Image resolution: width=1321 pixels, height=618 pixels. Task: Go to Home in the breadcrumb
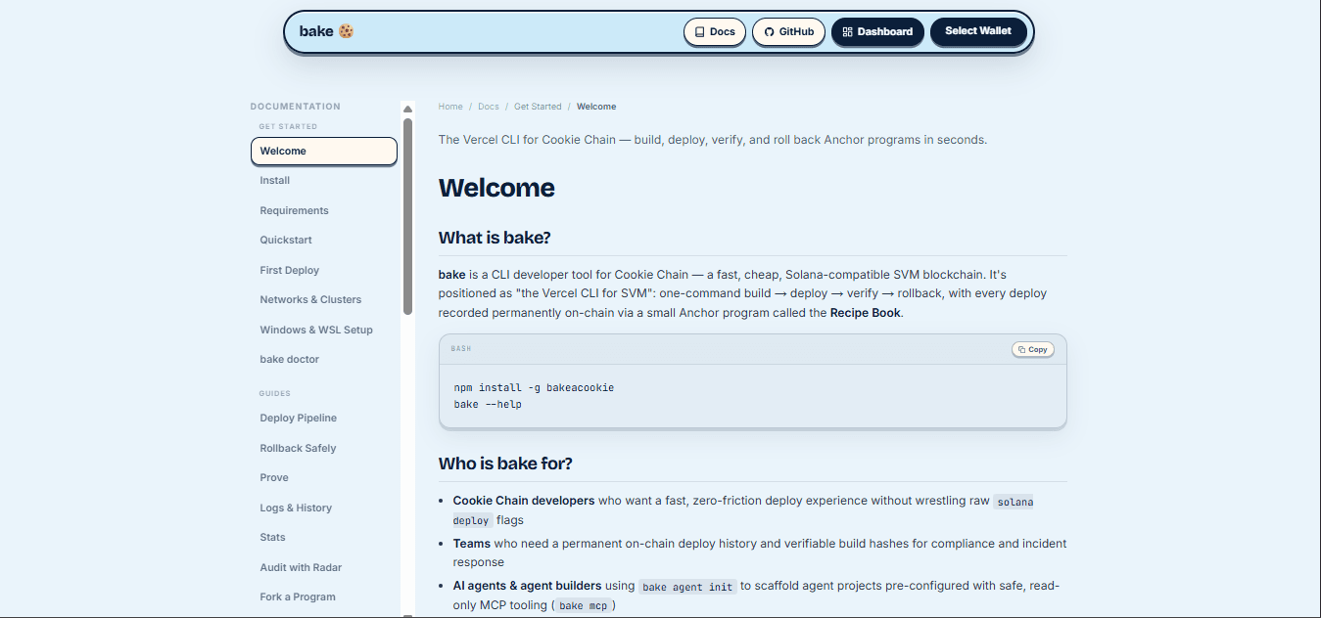[x=450, y=107]
